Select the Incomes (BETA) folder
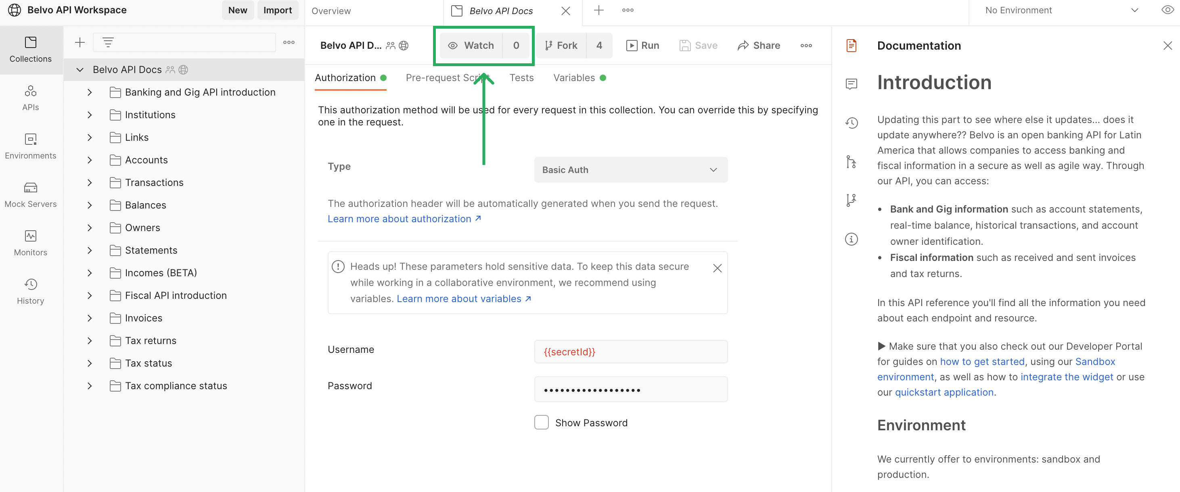 click(161, 273)
